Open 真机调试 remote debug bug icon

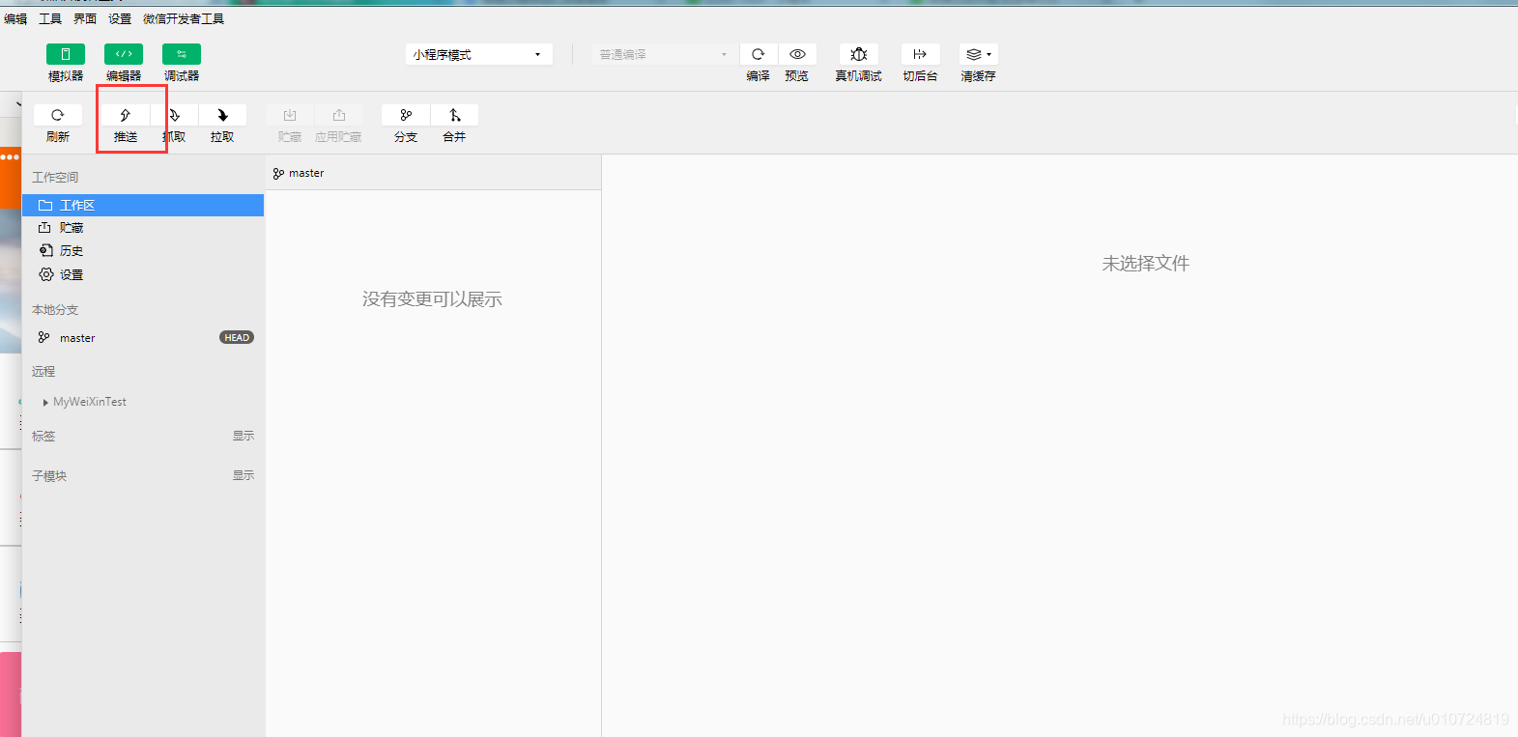[859, 54]
